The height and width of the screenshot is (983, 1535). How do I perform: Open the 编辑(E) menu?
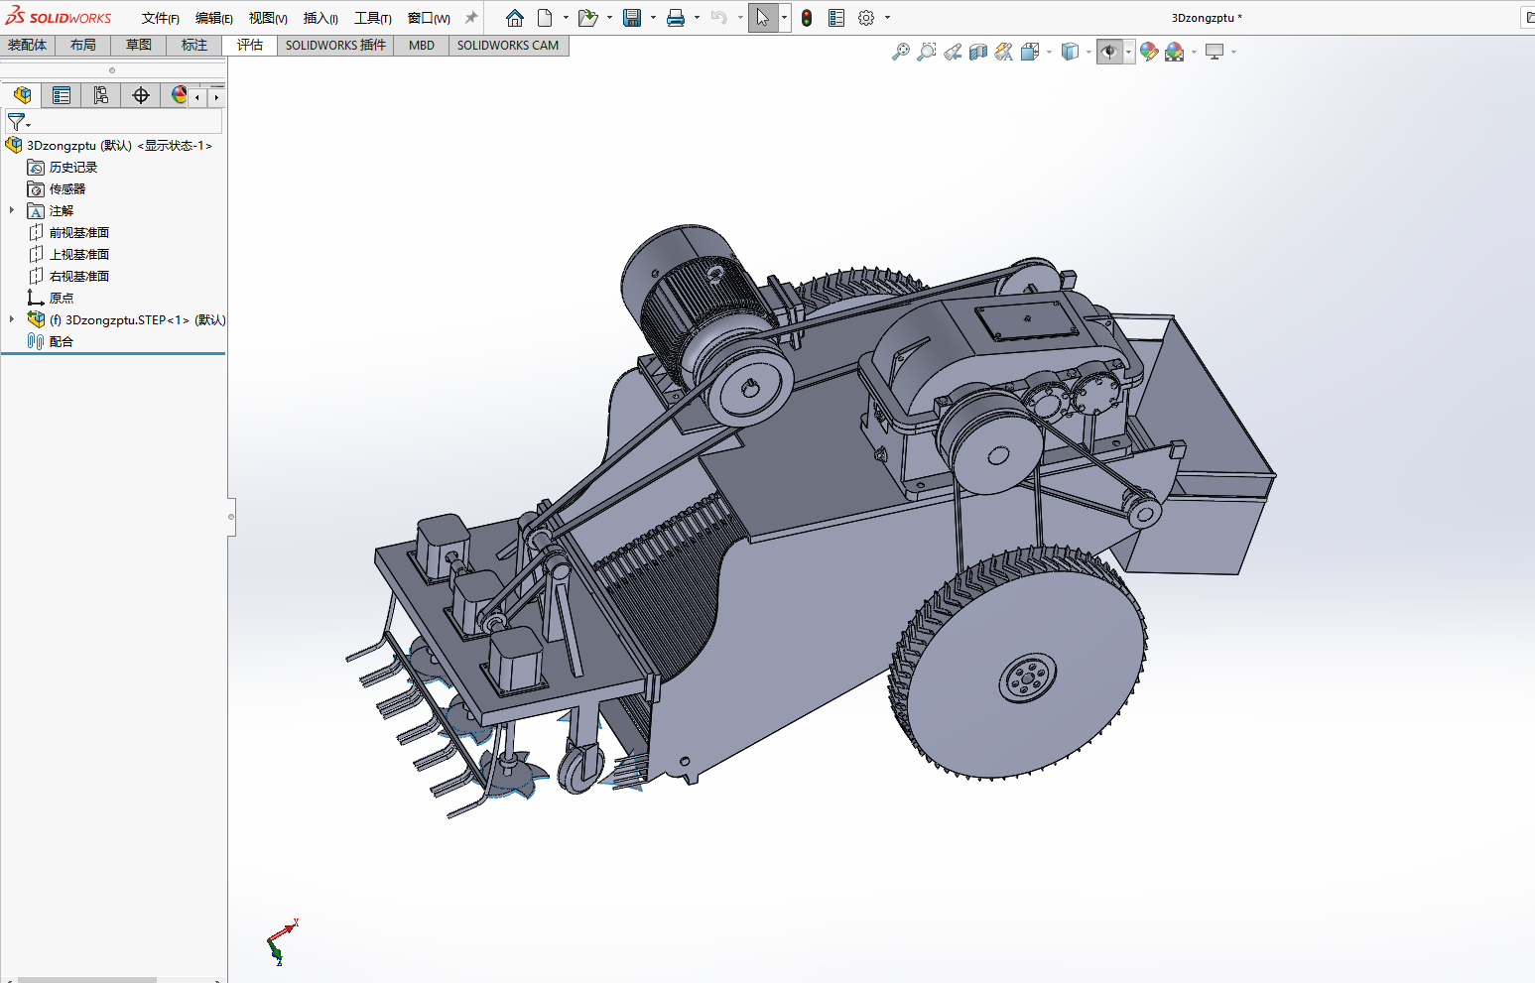[213, 18]
